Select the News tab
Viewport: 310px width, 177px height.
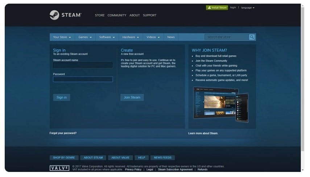pyautogui.click(x=171, y=37)
